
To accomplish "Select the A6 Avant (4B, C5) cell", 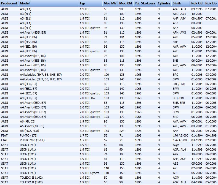I will point(32,126).
